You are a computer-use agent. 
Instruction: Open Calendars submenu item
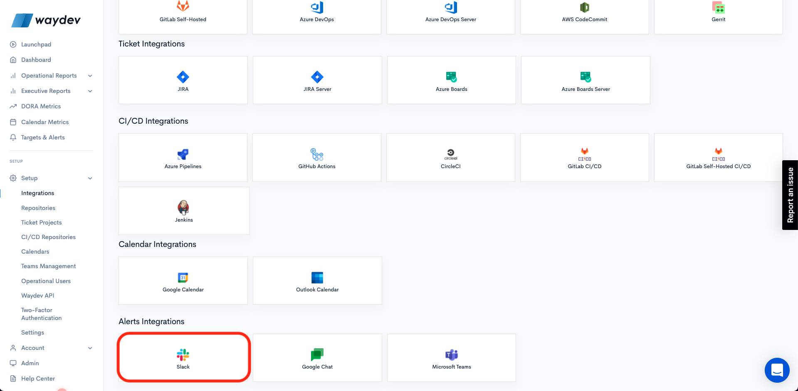tap(35, 252)
